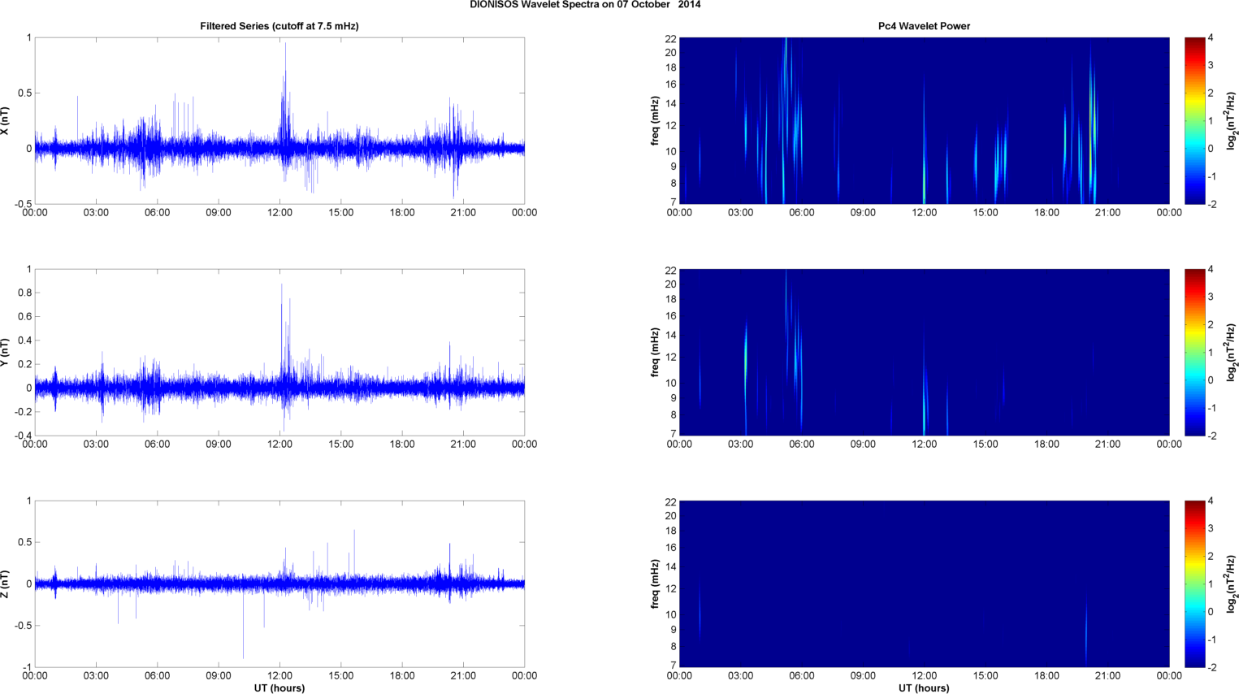Click the '-1' tick on Z series axis
The image size is (1239, 694).
point(27,667)
